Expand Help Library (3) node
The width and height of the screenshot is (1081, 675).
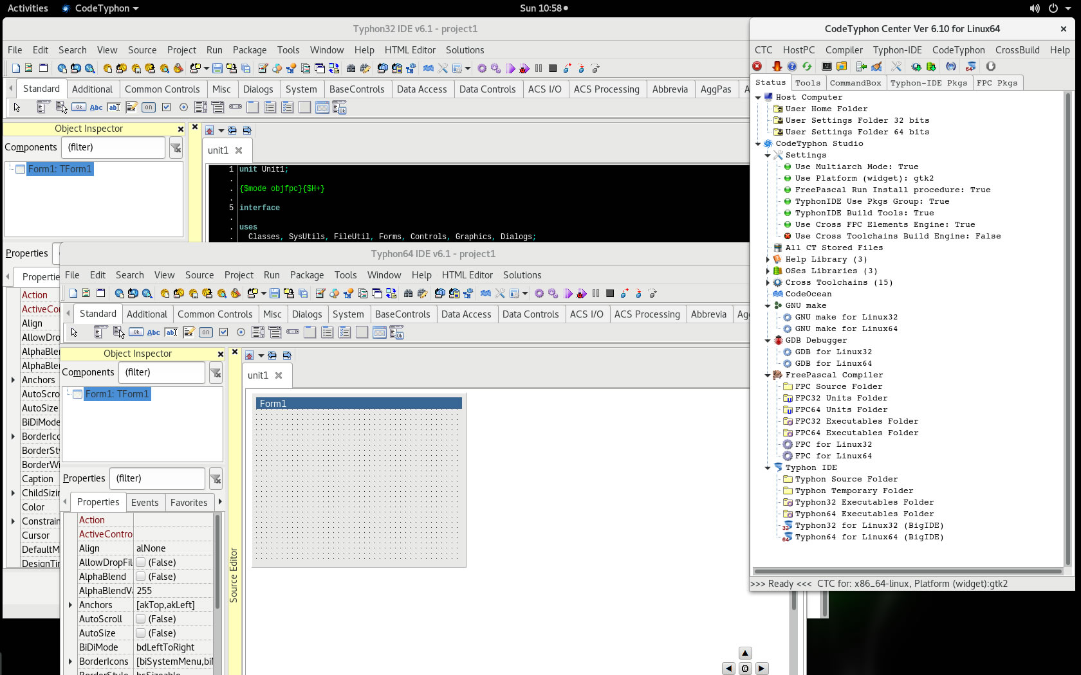[x=768, y=260]
